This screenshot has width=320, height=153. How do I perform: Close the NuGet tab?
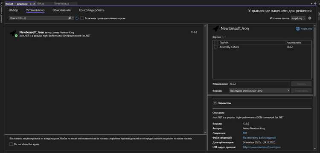pyautogui.click(x=34, y=4)
